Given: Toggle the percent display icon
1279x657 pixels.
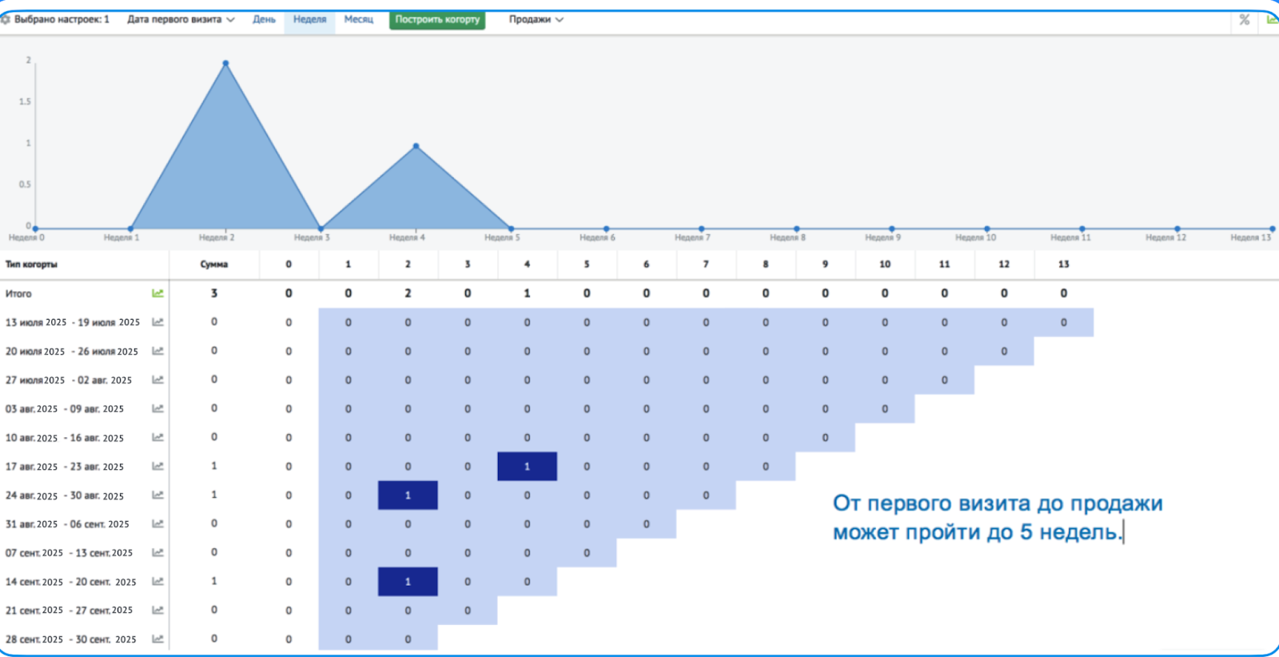Looking at the screenshot, I should pyautogui.click(x=1245, y=19).
